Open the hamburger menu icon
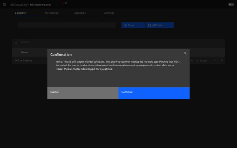Viewport: 237px width, 148px height. 4,4
